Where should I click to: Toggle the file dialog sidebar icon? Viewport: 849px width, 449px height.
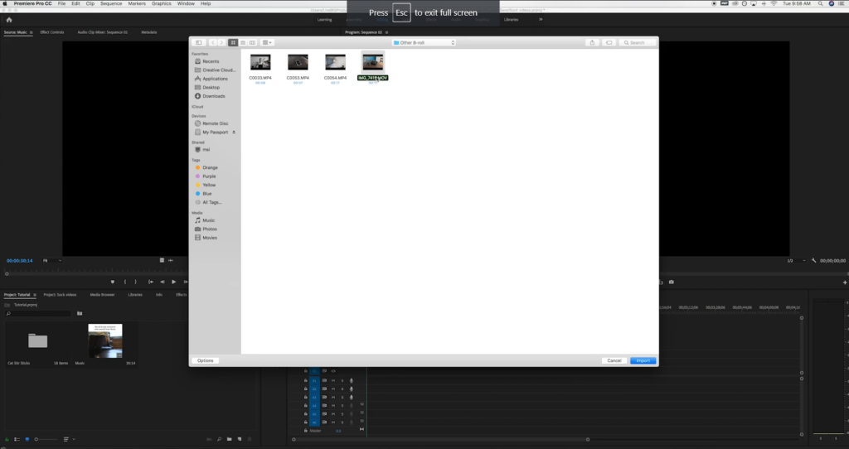click(199, 42)
